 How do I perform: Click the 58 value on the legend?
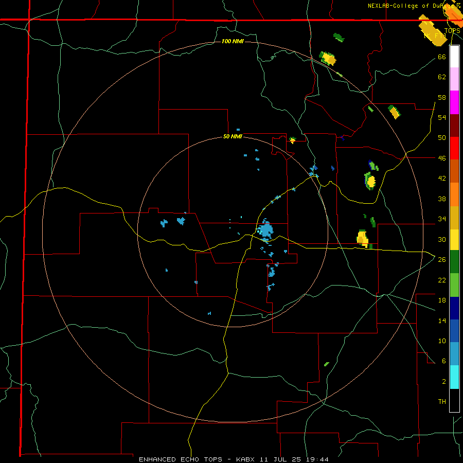pos(442,97)
